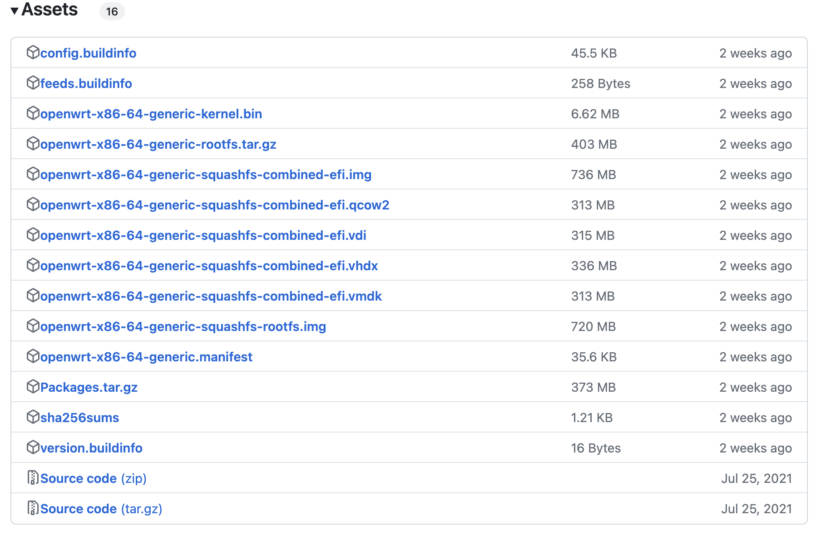
Task: Click the 403 MB size value
Action: pyautogui.click(x=594, y=144)
